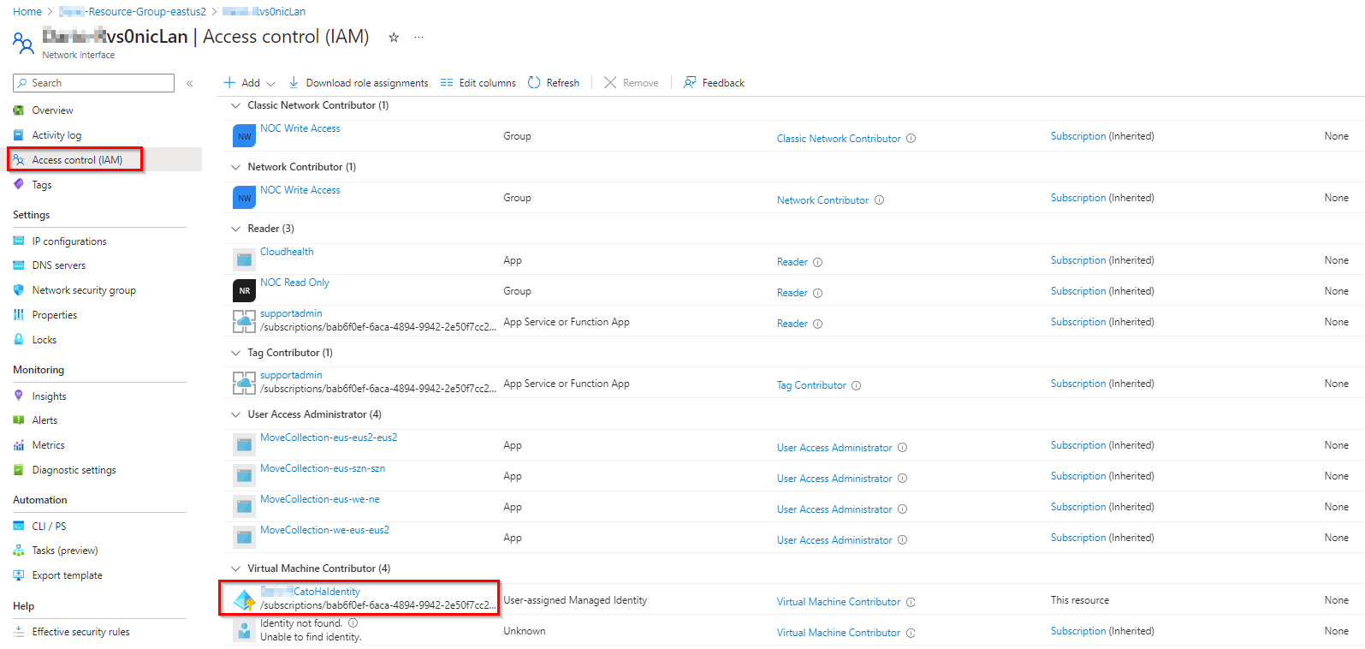Open the CatoHaIdentity managed identity link
1365x649 pixels.
click(311, 592)
